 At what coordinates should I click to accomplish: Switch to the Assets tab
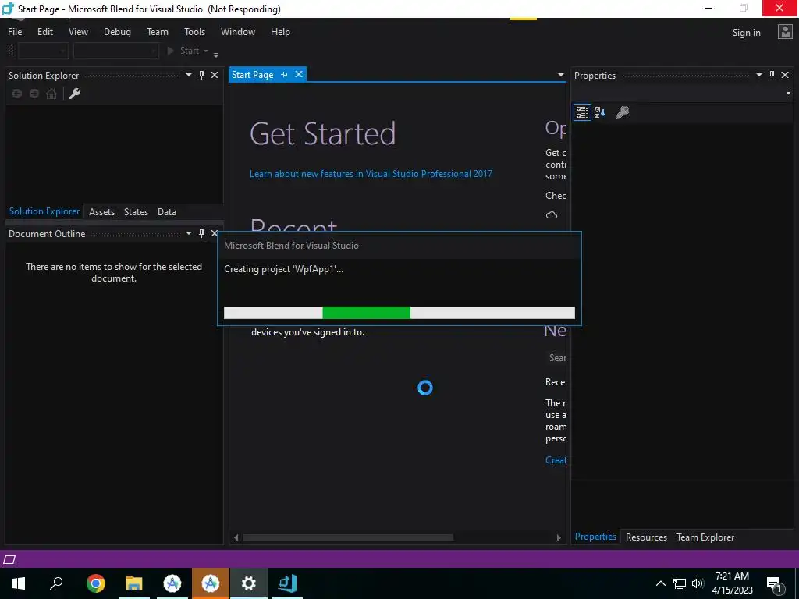[101, 212]
